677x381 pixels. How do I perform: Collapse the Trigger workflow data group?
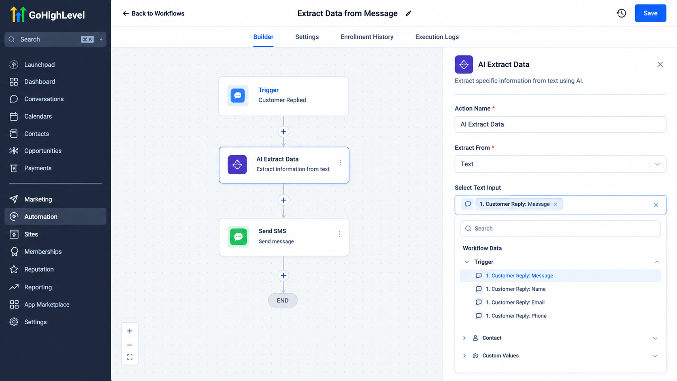pyautogui.click(x=466, y=262)
